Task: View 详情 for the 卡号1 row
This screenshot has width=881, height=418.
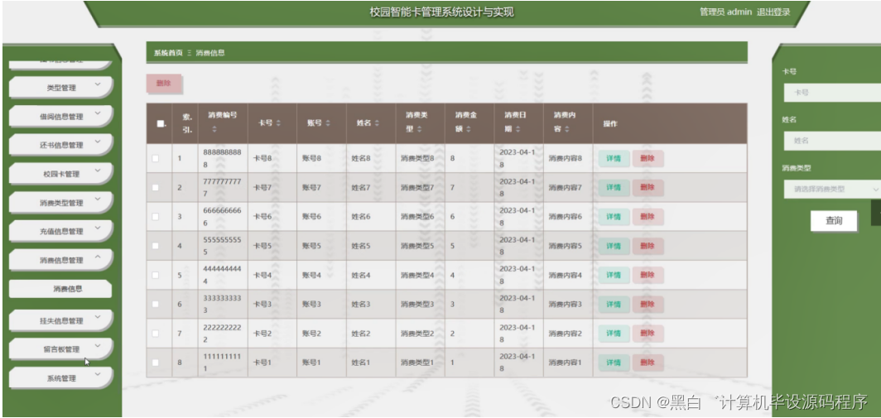Action: point(614,363)
